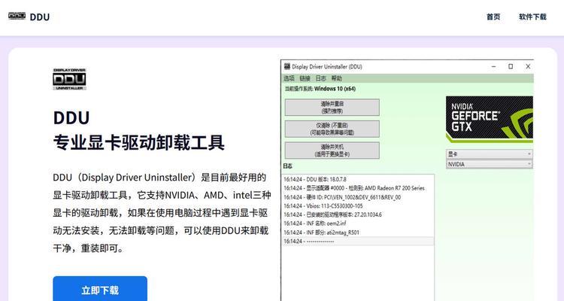This screenshot has width=564, height=301.
Task: Open the 链接 menu in DDU window
Action: 305,78
